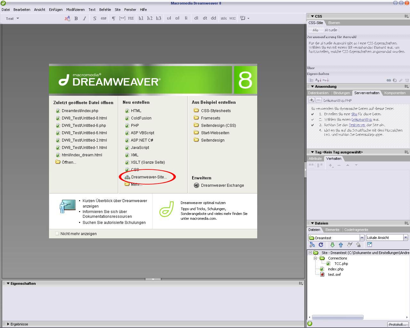Click the ol ordered list toolbar icon

point(177,18)
